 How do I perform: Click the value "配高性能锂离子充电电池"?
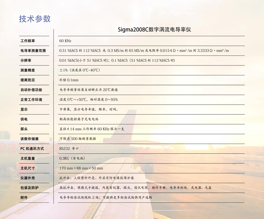coord(79,119)
